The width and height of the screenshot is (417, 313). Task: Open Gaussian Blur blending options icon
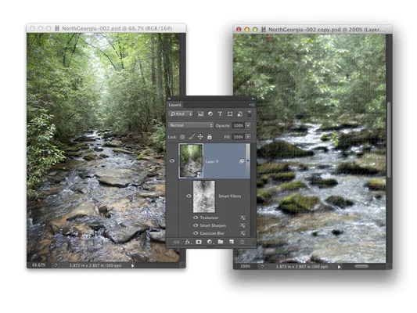(243, 233)
